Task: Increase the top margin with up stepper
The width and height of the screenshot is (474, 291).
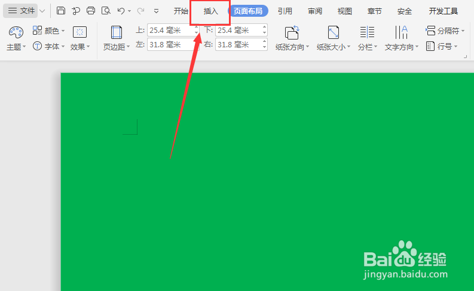Action: 197,28
